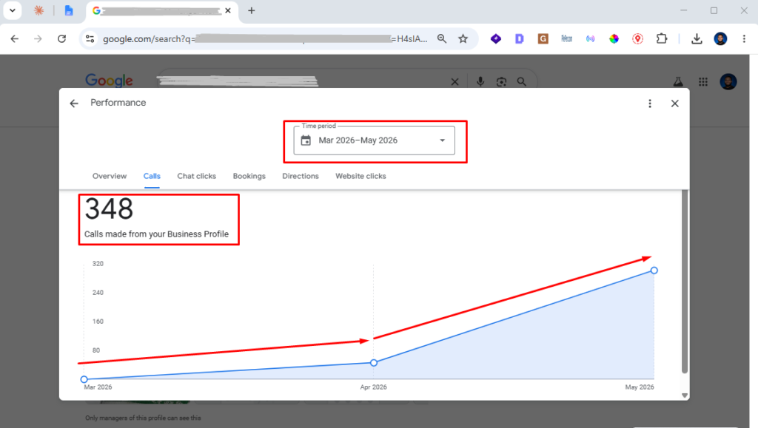Open the Bookings tab
The width and height of the screenshot is (758, 428).
[249, 176]
